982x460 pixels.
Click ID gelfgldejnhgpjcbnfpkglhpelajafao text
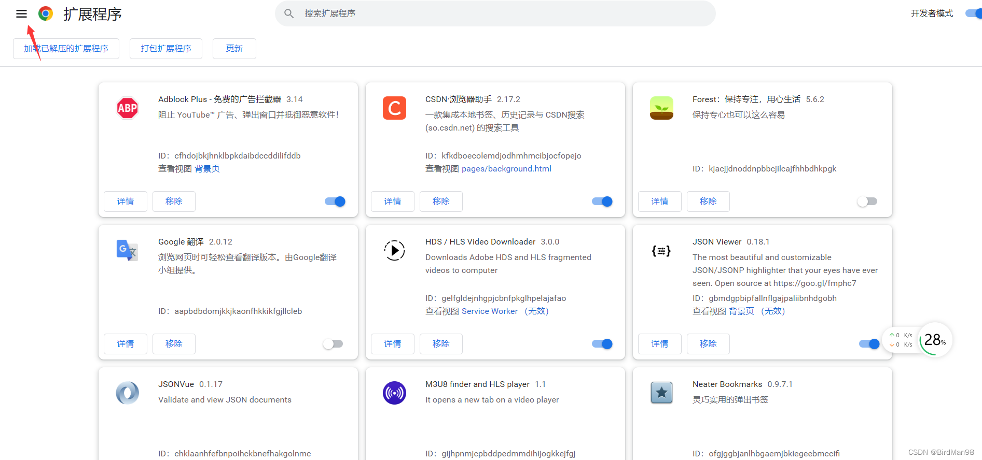tap(496, 298)
